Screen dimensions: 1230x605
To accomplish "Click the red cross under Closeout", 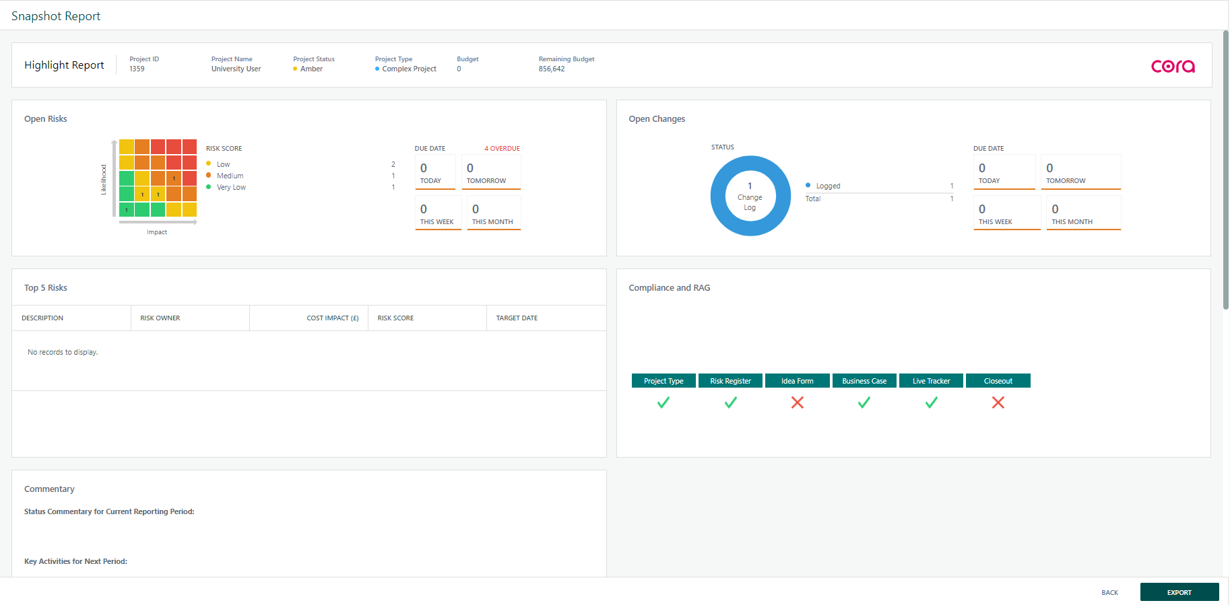I will coord(998,402).
